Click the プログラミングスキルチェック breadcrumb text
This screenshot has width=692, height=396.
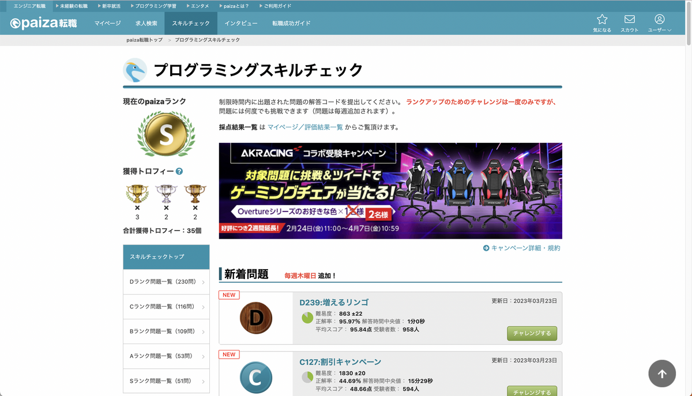coord(207,40)
